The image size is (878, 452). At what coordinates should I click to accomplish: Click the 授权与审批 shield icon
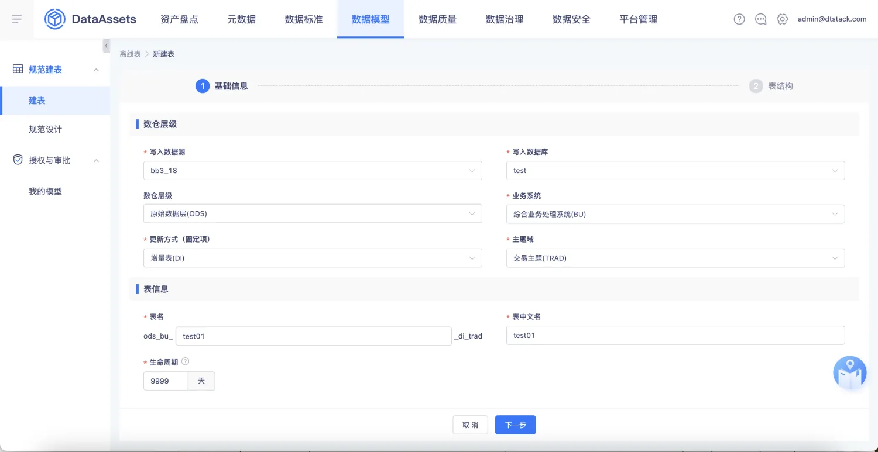(x=18, y=160)
